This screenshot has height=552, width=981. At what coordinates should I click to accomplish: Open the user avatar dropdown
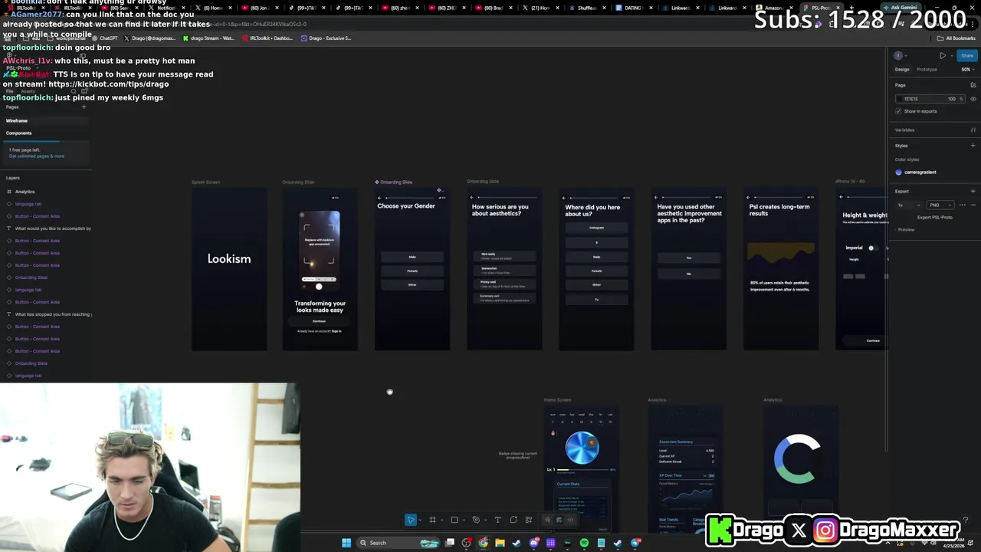coord(901,55)
